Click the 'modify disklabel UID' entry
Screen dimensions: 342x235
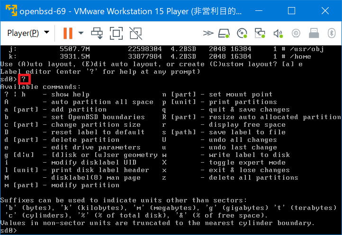coord(94,163)
